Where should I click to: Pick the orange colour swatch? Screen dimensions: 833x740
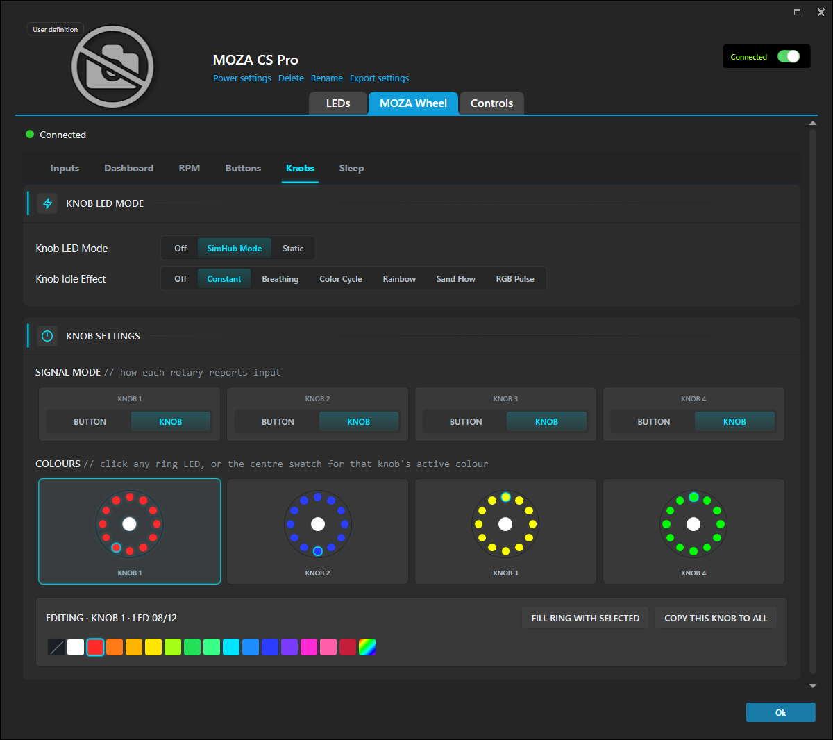115,647
